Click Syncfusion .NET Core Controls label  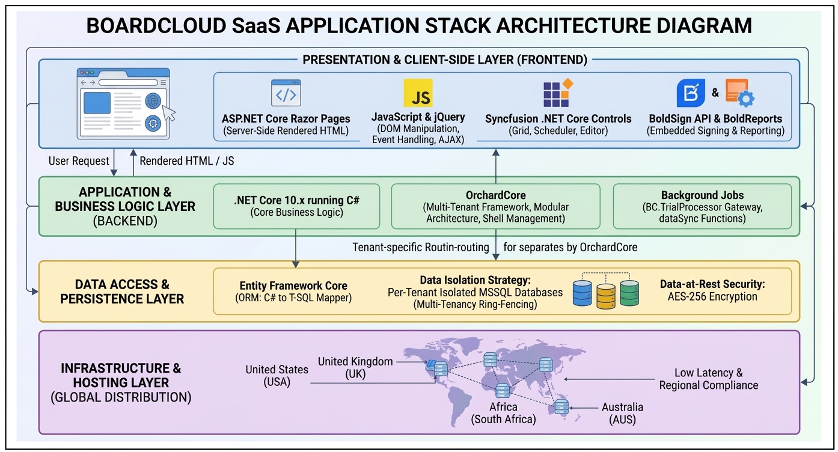(558, 118)
